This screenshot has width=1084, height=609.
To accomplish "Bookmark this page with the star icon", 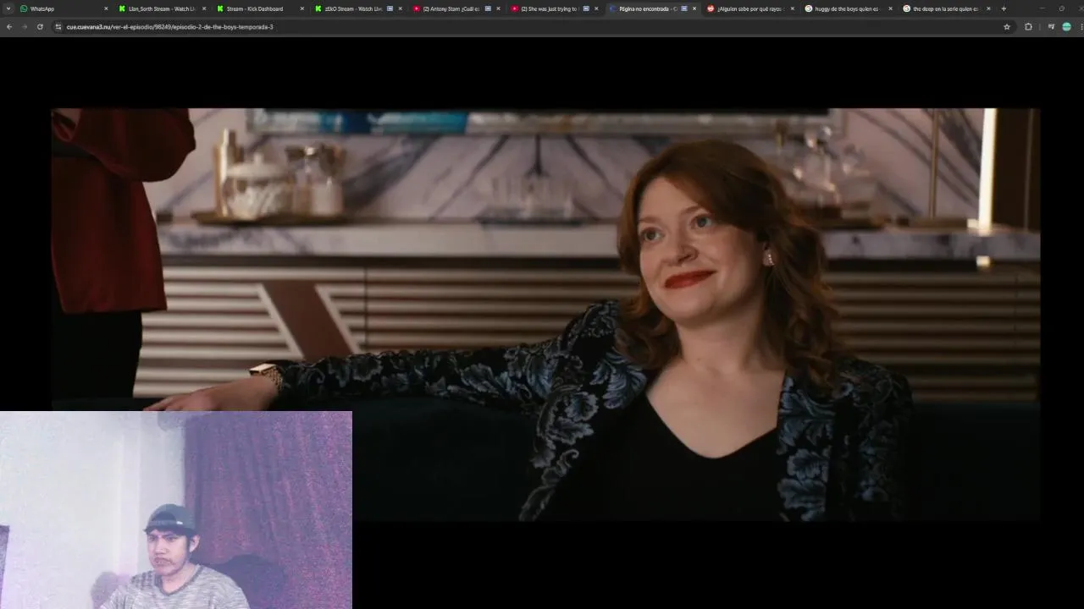I will [1006, 26].
